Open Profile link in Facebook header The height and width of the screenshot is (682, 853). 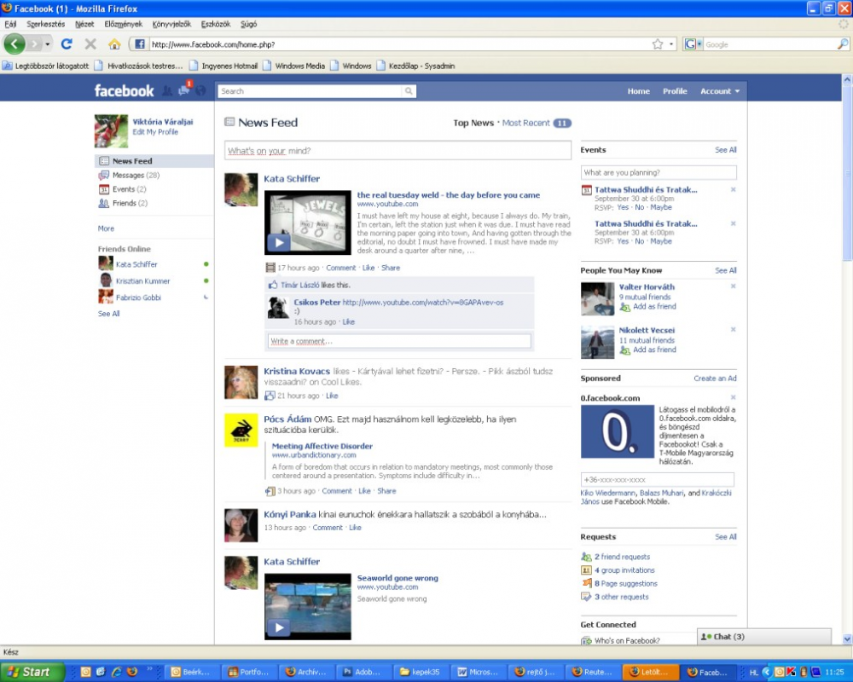point(675,91)
